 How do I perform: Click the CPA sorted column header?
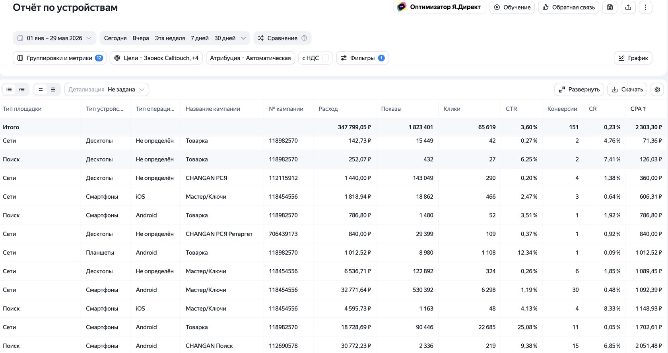tap(638, 109)
